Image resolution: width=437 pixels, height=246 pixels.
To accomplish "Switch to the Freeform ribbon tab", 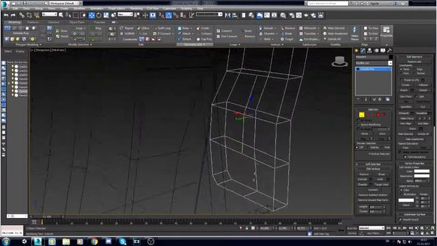I will (x=33, y=23).
